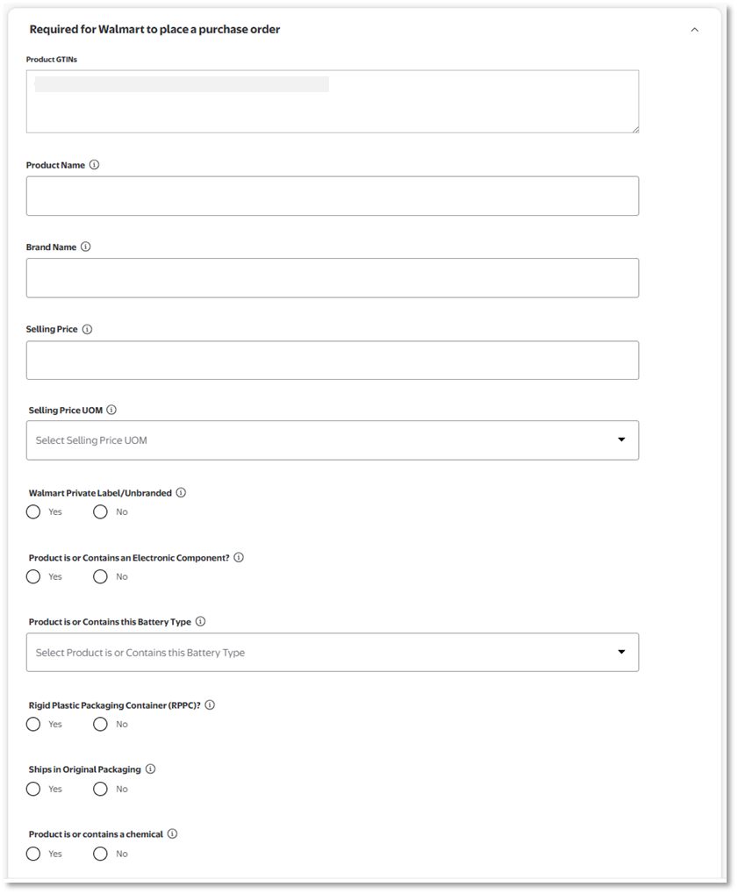Click the Selling Price info icon
738x894 pixels.
[x=87, y=330]
